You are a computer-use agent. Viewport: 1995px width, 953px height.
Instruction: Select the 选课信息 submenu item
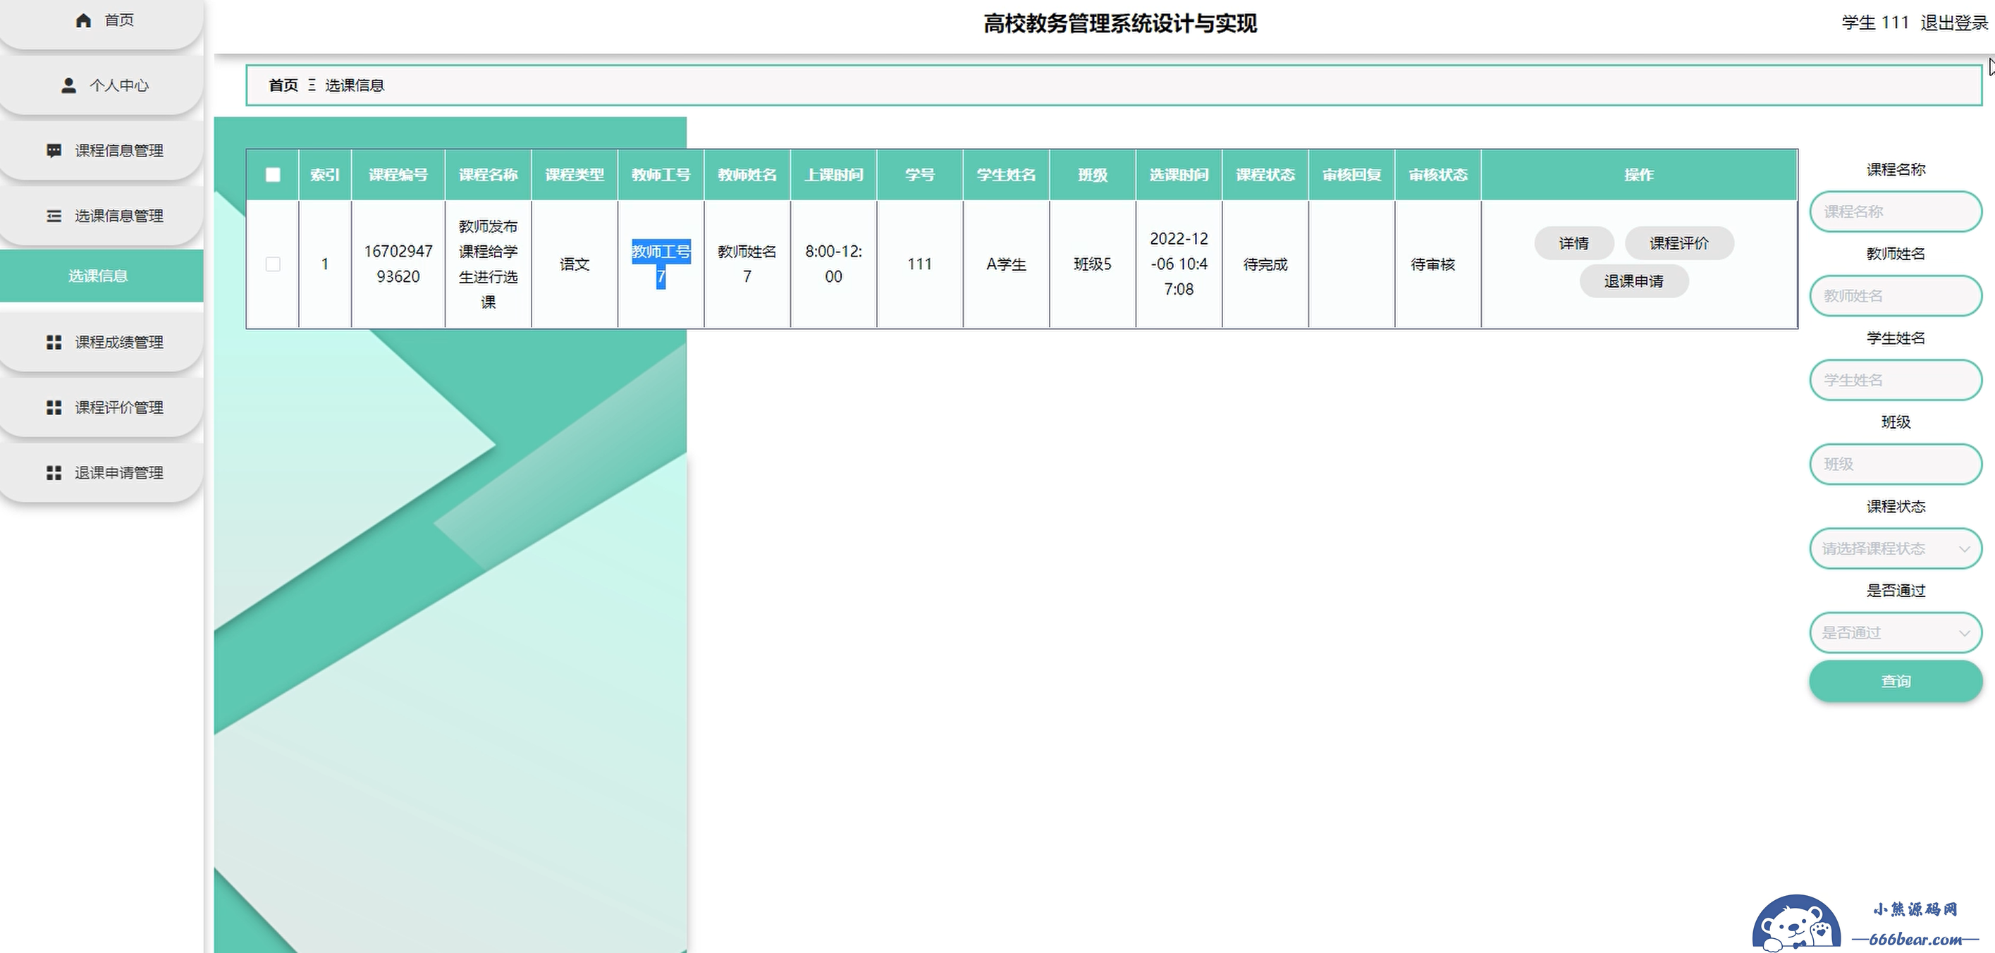pos(102,276)
